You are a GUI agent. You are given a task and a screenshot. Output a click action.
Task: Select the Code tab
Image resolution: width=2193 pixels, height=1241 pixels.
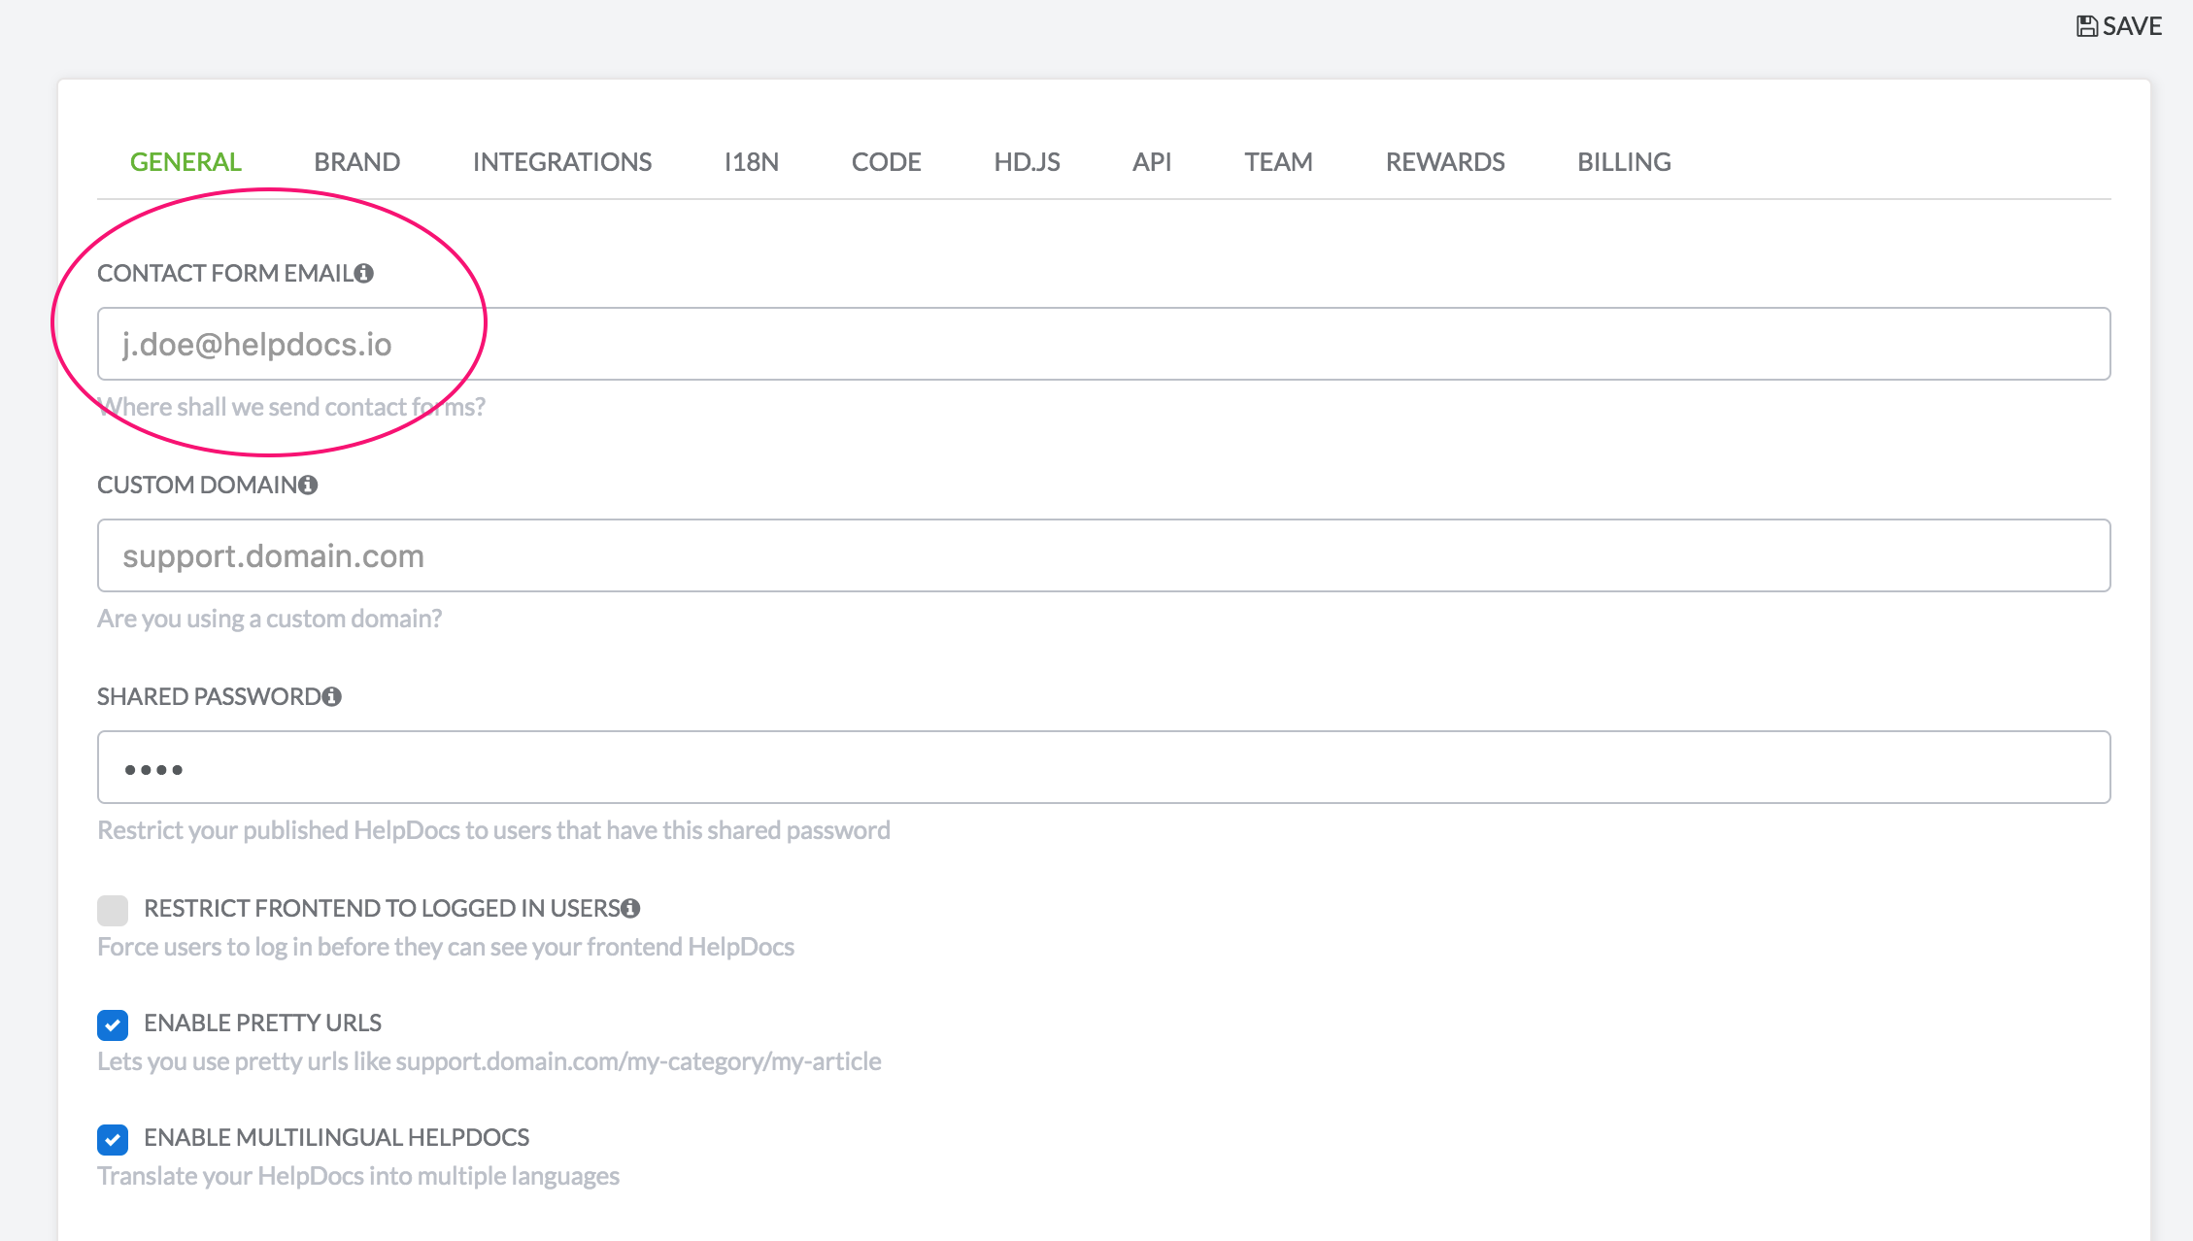pos(886,162)
